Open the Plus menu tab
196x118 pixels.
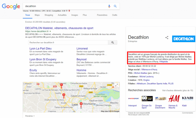[x=85, y=15]
